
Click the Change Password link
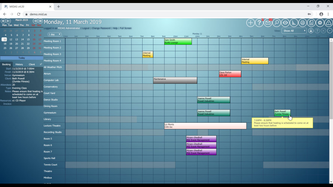pos(101,28)
